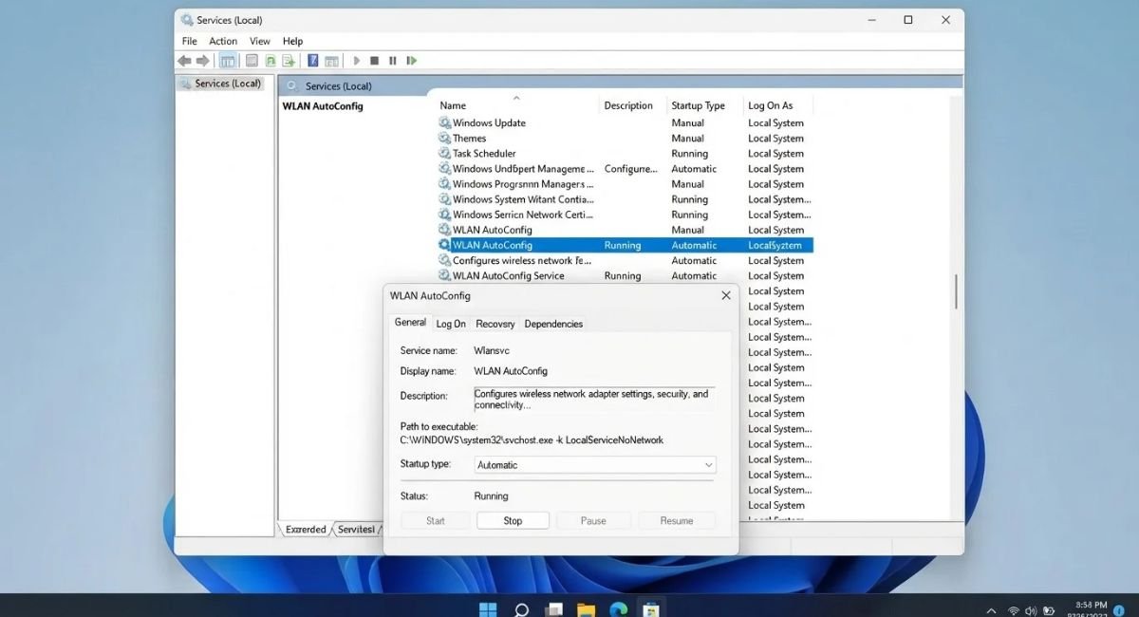This screenshot has width=1139, height=617.
Task: Click the Refresh toolbar icon
Action: (x=271, y=61)
